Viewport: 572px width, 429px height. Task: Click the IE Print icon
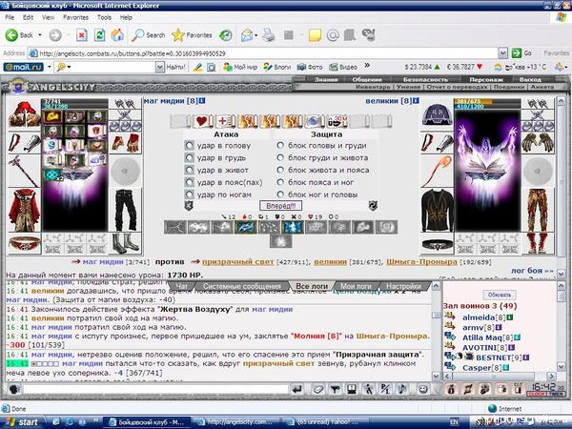(269, 35)
